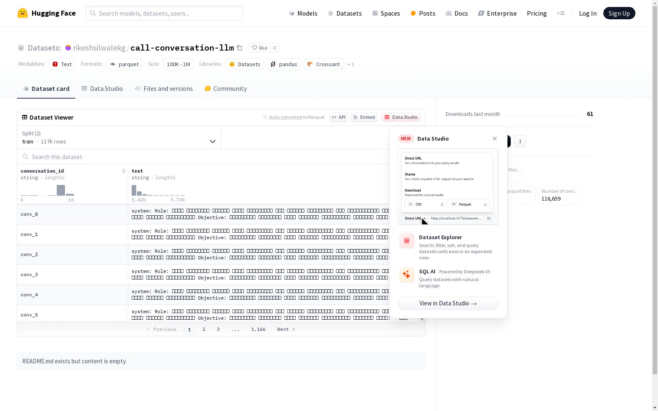Open the three-dot options menu

click(520, 141)
